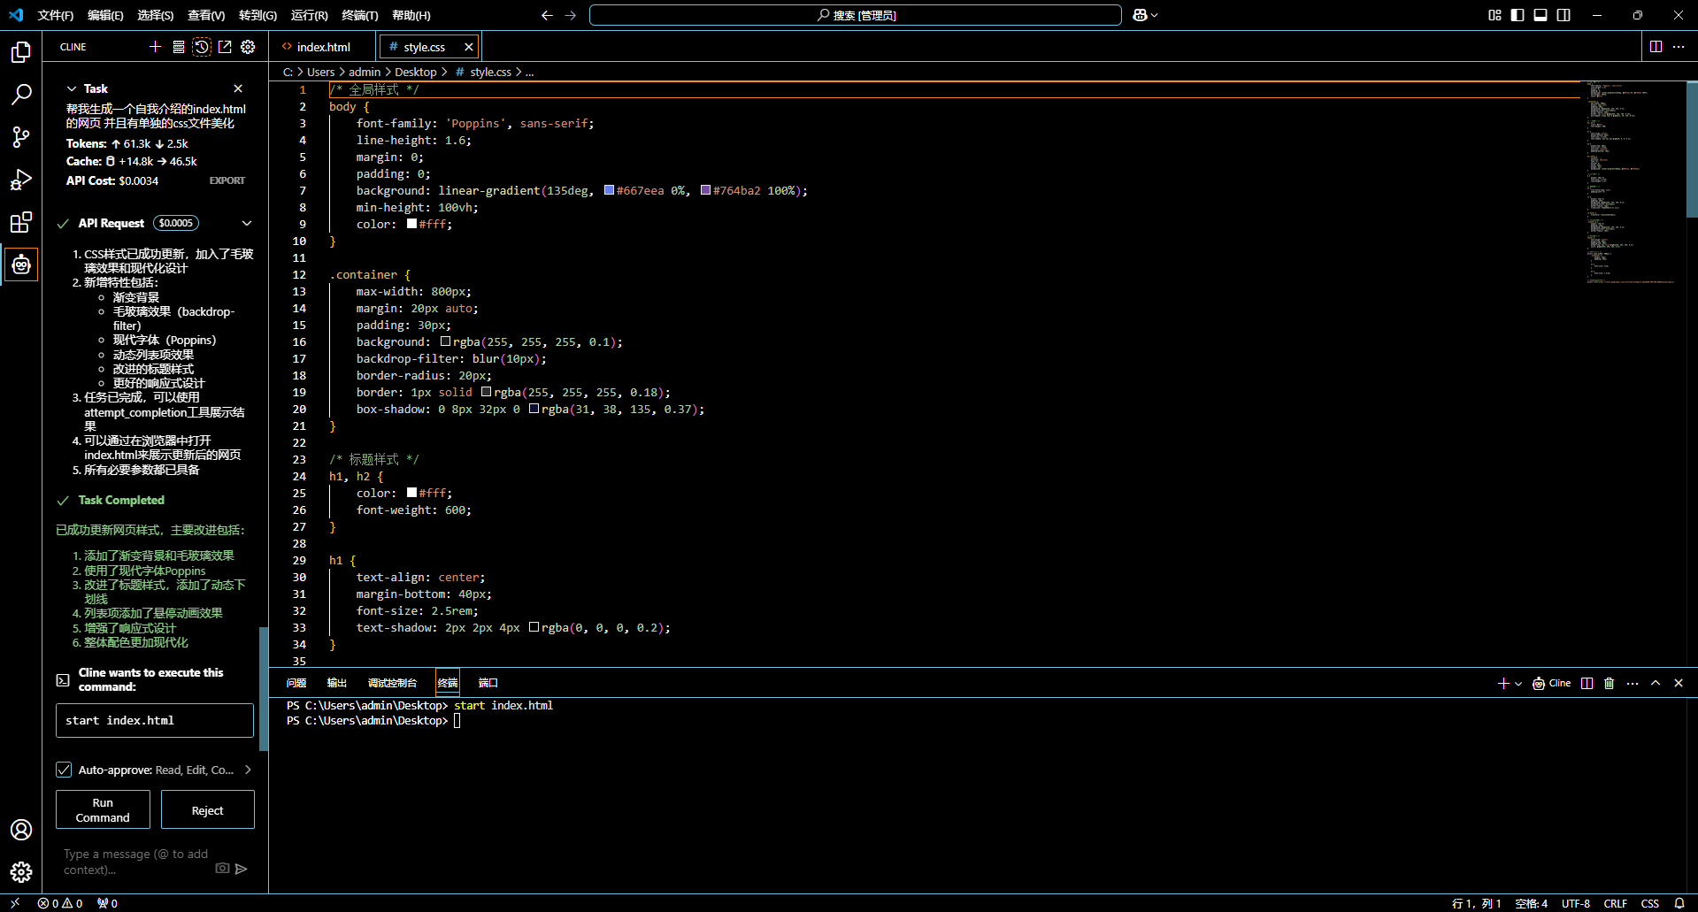Open the 终端(T) menu
This screenshot has height=912, width=1698.
[359, 15]
